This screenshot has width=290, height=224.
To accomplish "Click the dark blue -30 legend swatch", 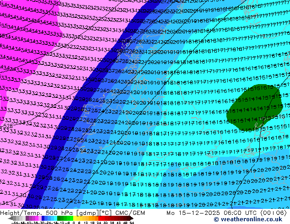I will (x=43, y=218).
